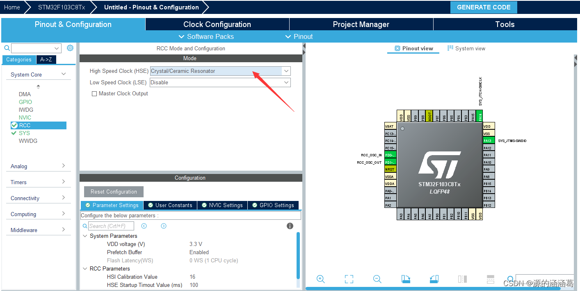Show parameter info with the i icon

pos(290,226)
